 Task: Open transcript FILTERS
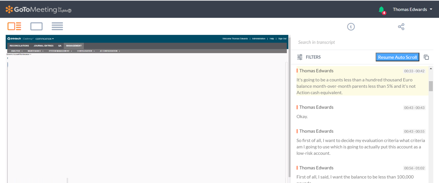pyautogui.click(x=313, y=57)
